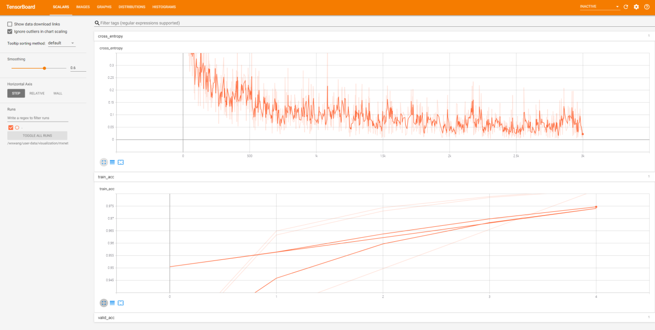This screenshot has width=655, height=330.
Task: Open the INACTIVE plugin dropdown
Action: point(599,7)
